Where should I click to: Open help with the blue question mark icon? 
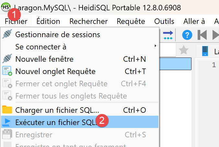[187, 35]
